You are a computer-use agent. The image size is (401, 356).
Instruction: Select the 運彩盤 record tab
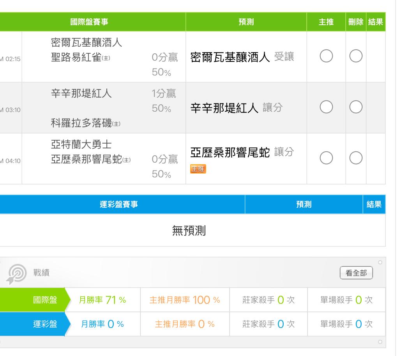tap(35, 324)
